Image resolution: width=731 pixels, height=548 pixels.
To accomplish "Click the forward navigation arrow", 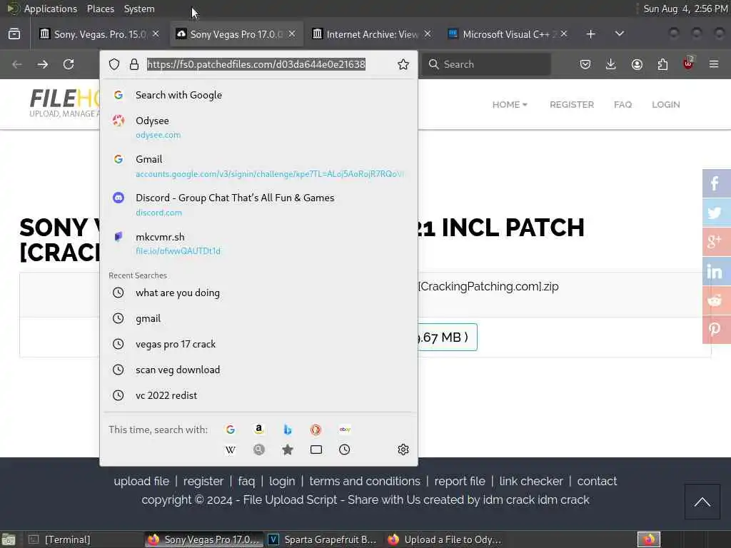I will tap(43, 64).
